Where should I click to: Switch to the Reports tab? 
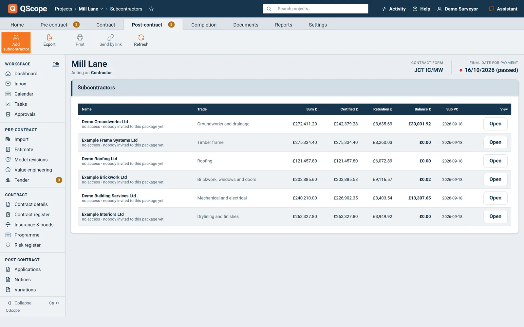[284, 25]
